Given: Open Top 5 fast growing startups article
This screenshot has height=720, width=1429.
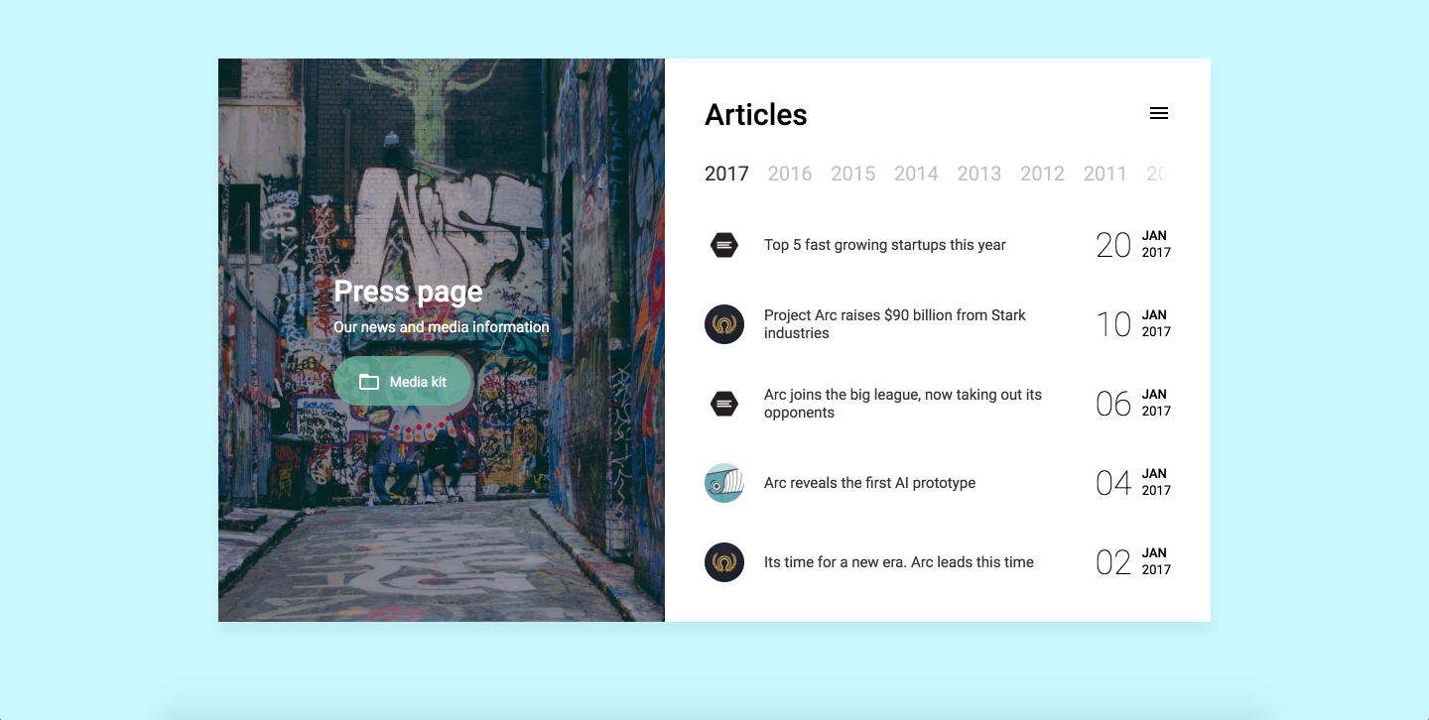Looking at the screenshot, I should [884, 245].
